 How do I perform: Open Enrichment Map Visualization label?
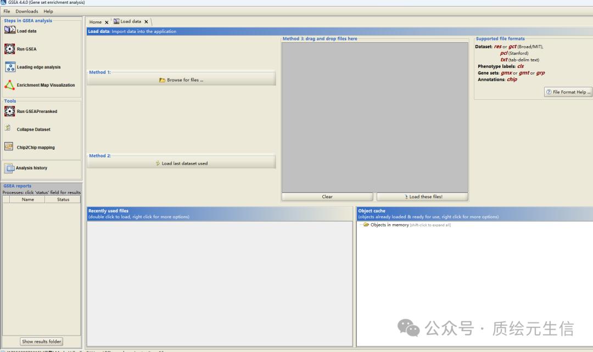click(46, 86)
